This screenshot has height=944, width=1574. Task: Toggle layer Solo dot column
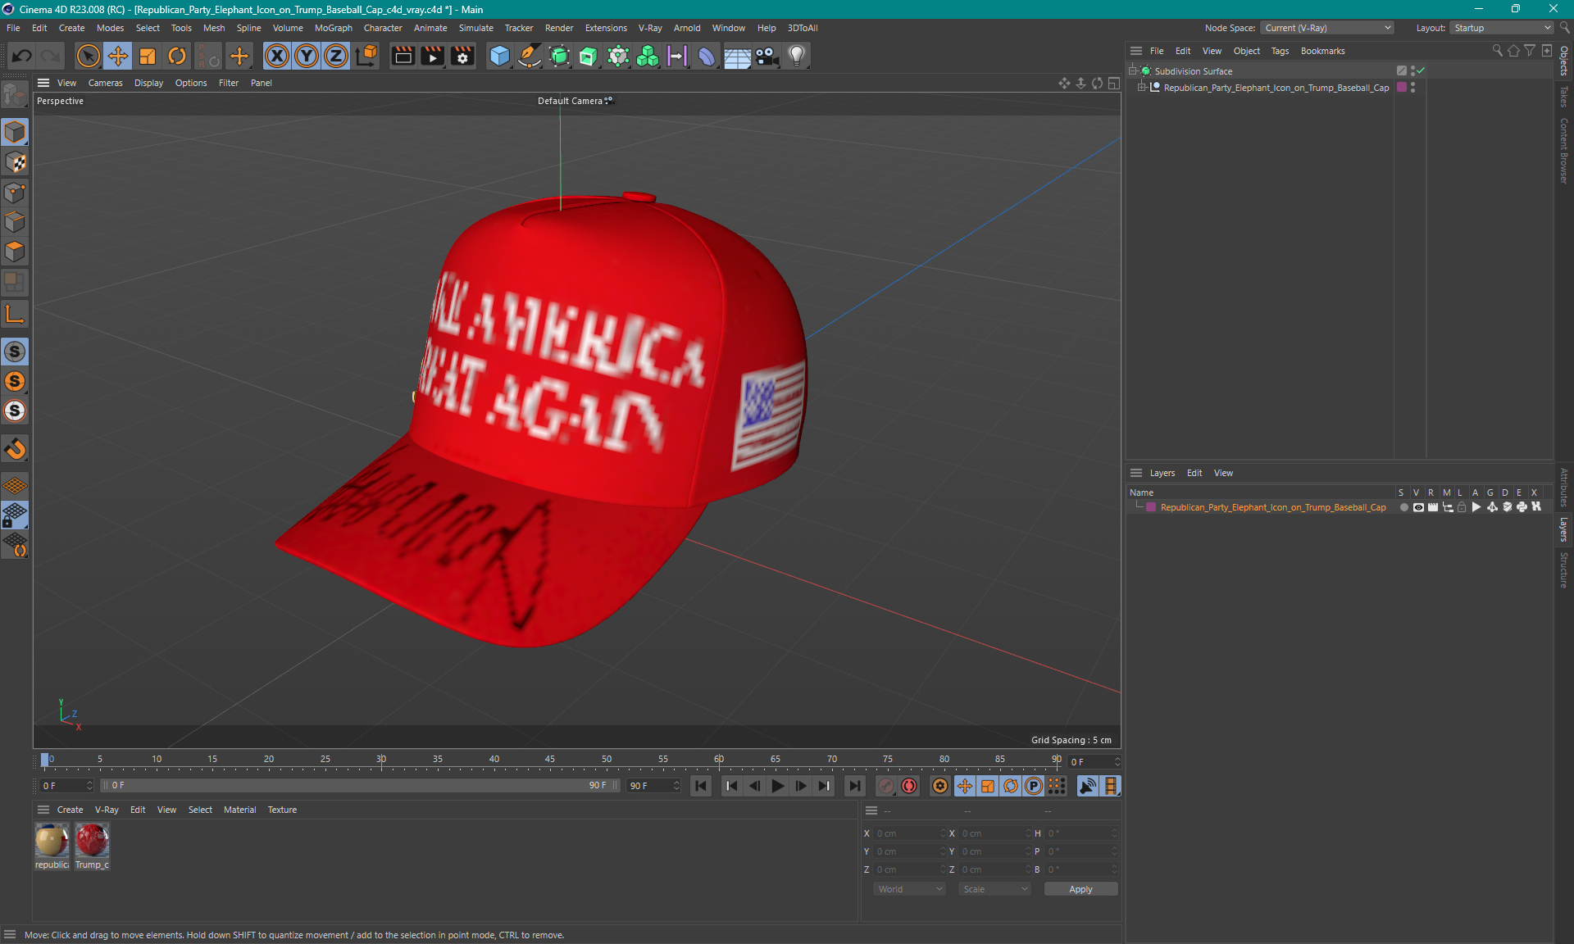tap(1403, 507)
